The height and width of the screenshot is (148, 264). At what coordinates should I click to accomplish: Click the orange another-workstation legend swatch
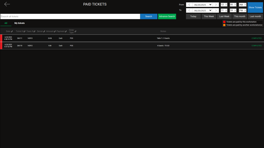[224, 25]
